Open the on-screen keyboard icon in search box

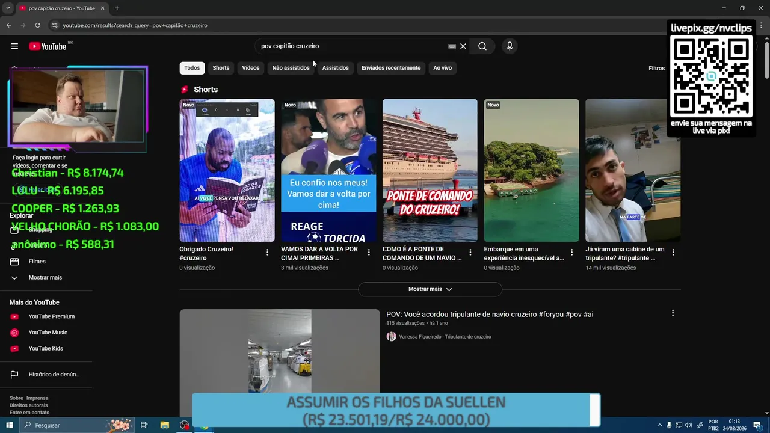[452, 46]
